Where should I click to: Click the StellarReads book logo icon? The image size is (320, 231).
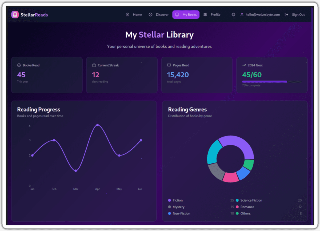[15, 14]
